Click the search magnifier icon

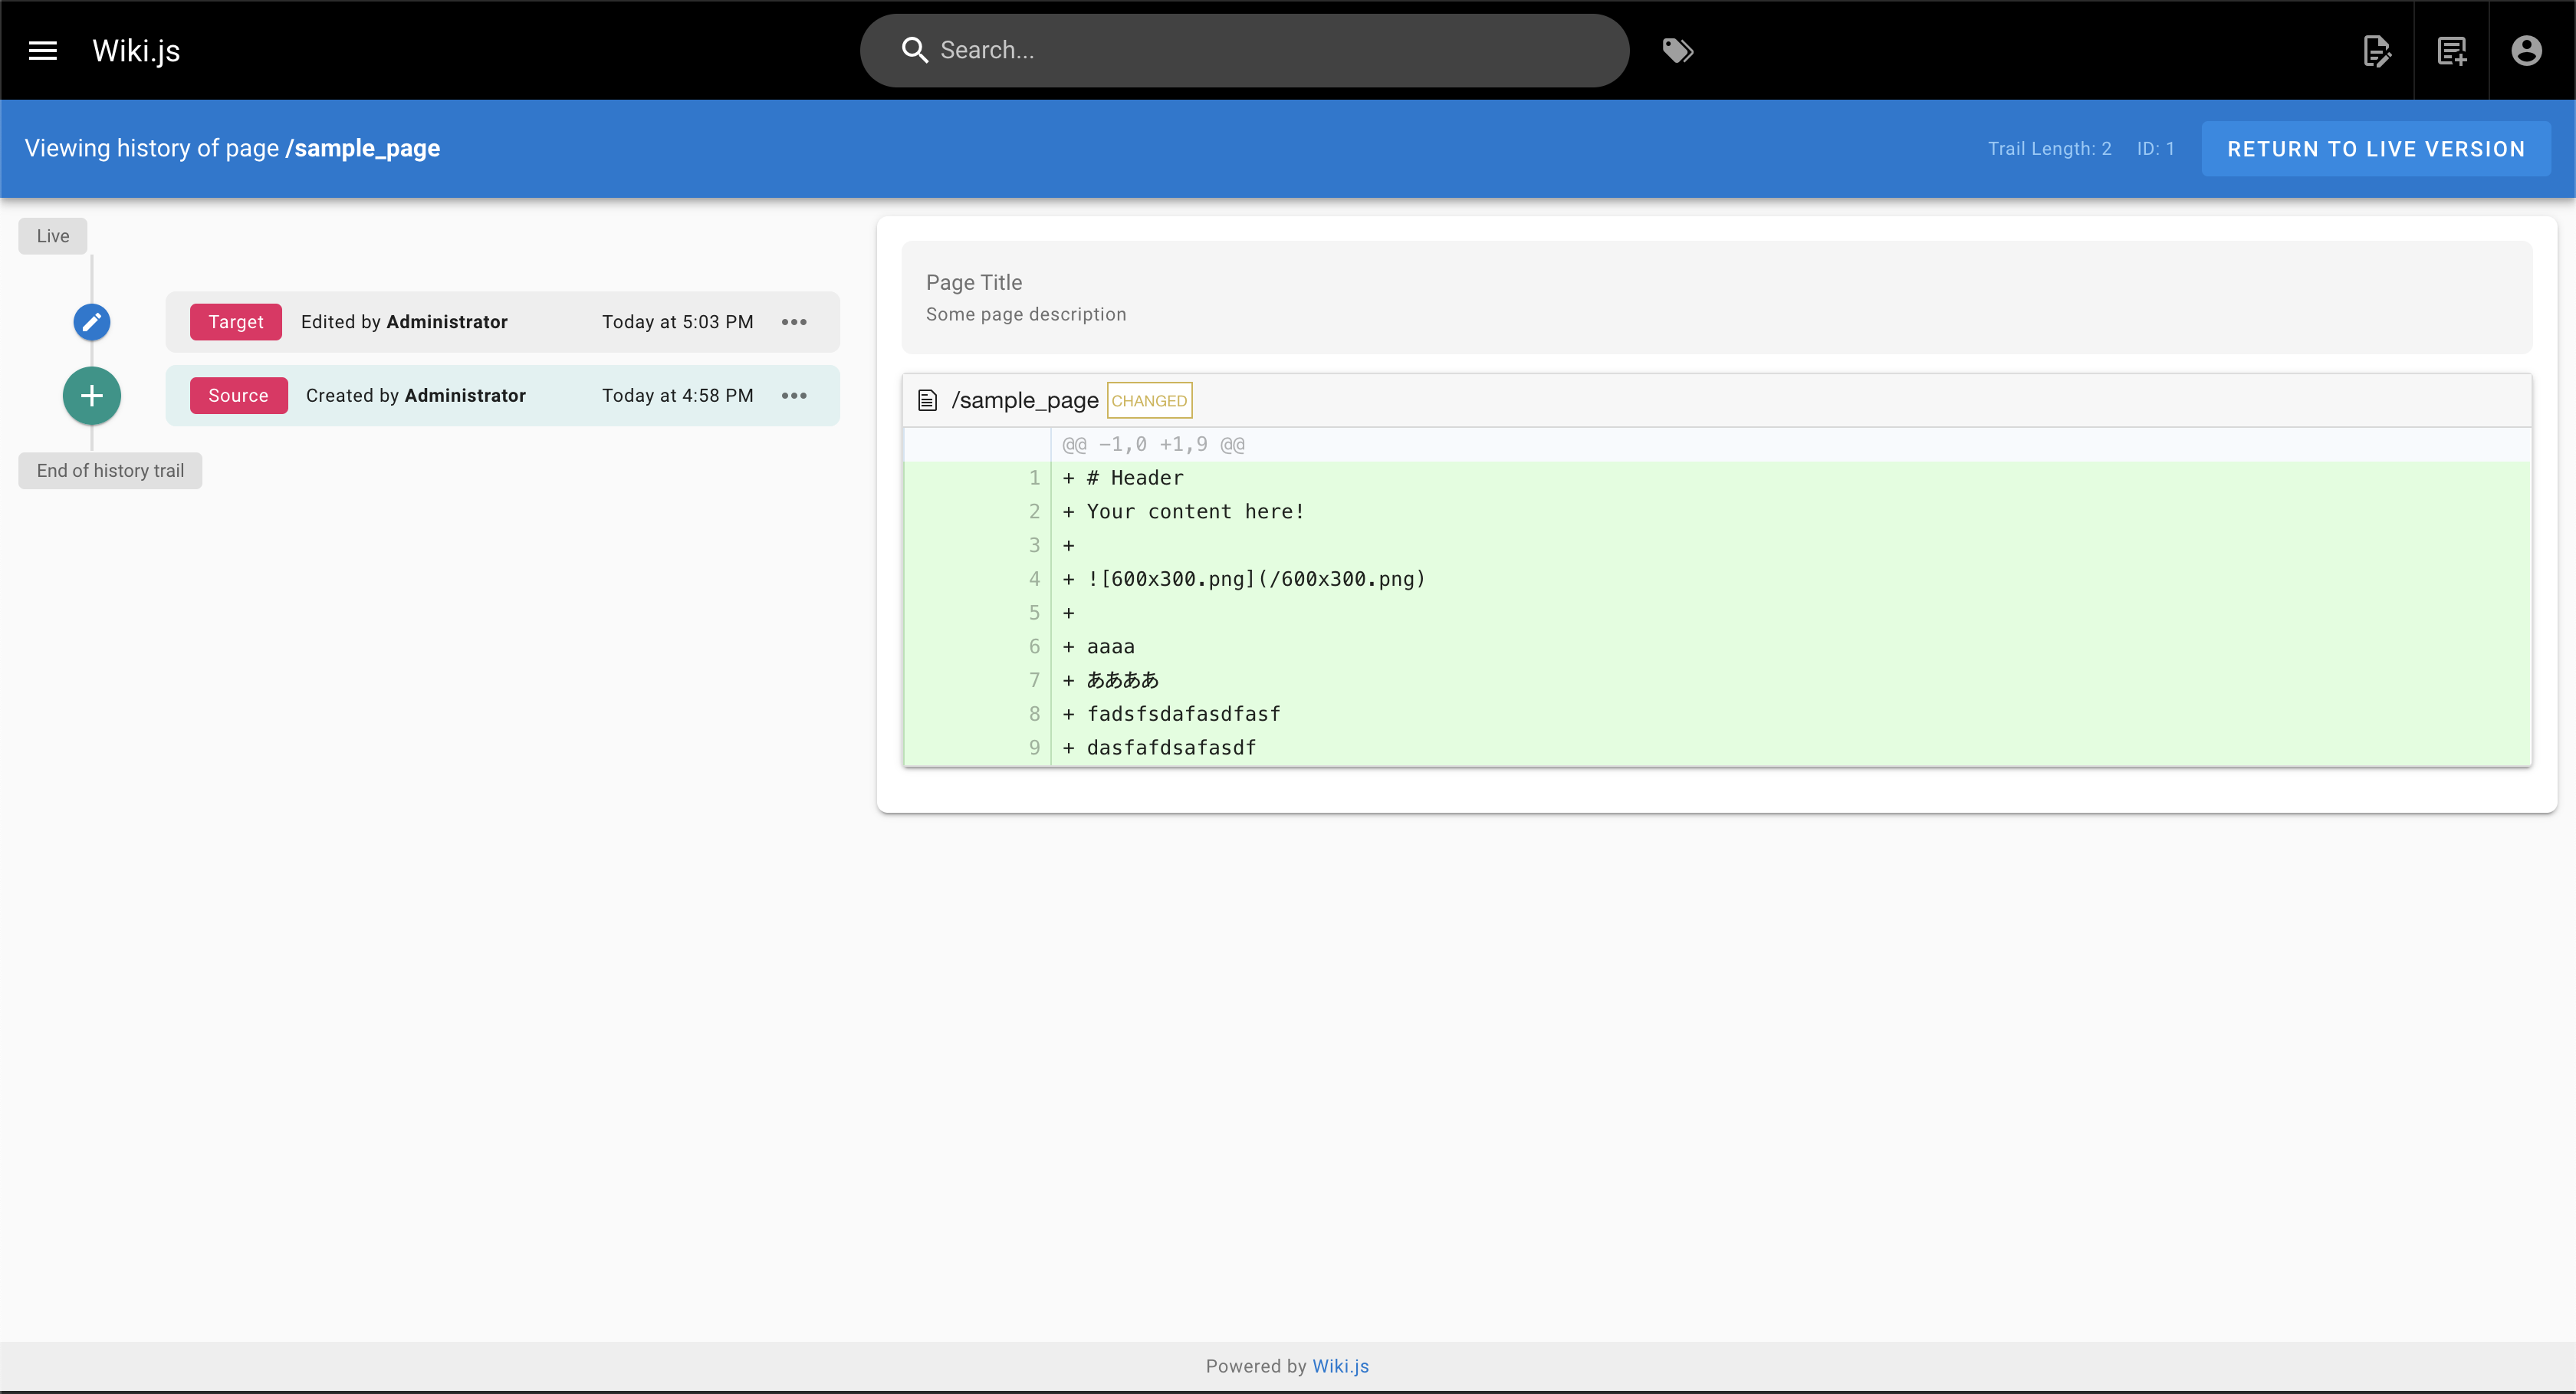coord(914,50)
